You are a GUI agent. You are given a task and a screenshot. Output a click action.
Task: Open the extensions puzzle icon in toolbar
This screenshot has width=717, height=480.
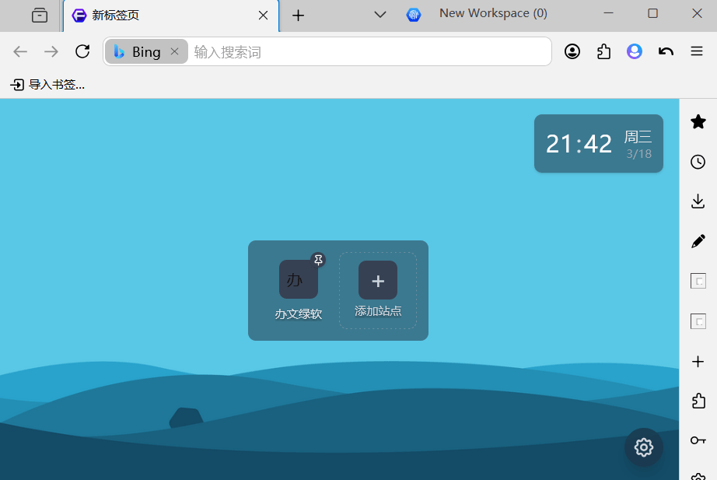tap(603, 51)
